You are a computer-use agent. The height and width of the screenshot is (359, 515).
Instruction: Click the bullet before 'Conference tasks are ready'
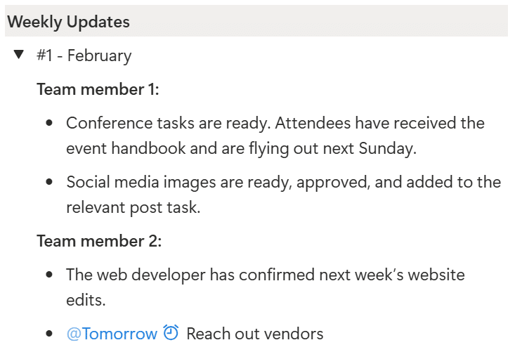click(49, 124)
